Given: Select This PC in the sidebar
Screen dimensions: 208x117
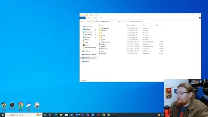Looking at the screenshot, I should (x=88, y=58).
